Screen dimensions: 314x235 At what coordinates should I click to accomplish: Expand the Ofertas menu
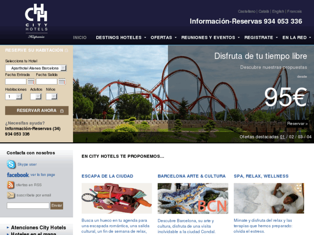[164, 38]
